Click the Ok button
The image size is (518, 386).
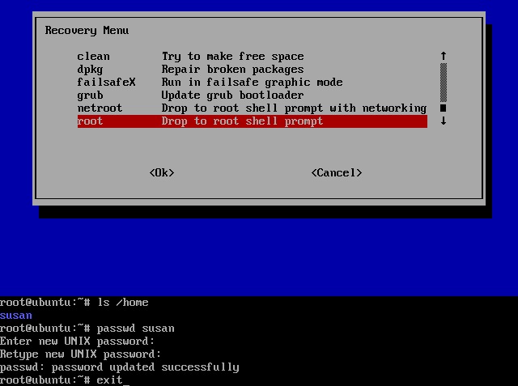pos(162,172)
